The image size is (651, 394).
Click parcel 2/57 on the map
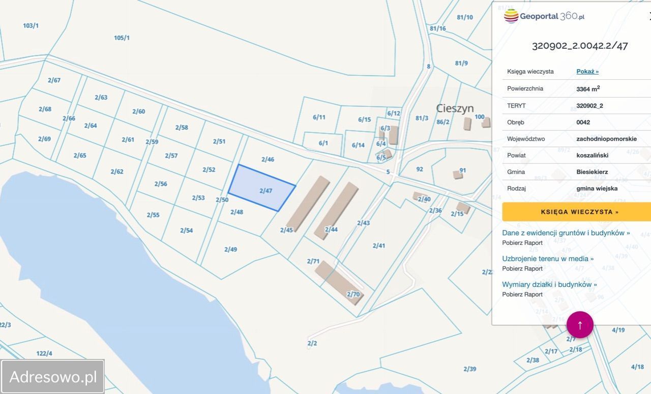171,156
